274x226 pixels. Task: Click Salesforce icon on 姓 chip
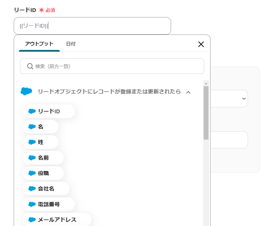coord(32,142)
